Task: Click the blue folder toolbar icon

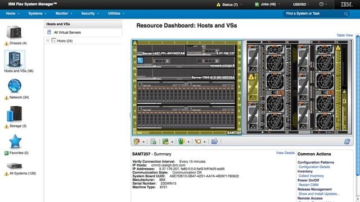Action: click(x=214, y=141)
